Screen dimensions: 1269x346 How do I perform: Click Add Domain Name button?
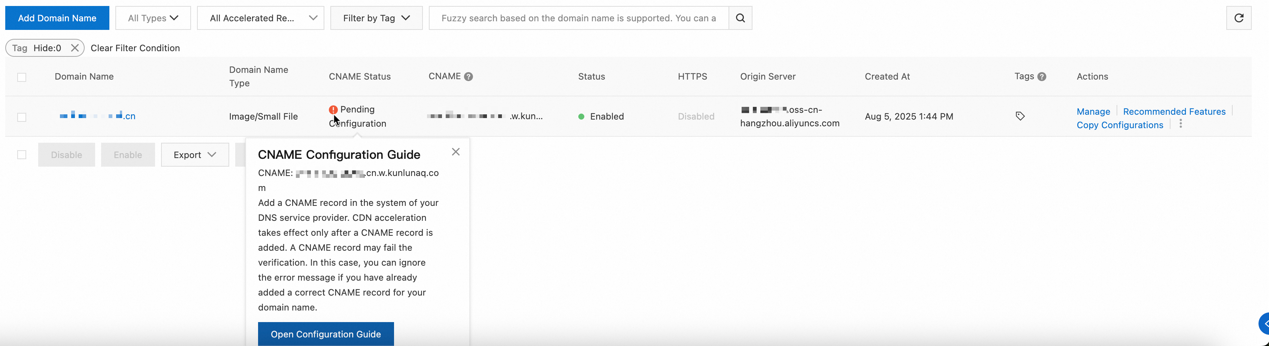(x=57, y=18)
